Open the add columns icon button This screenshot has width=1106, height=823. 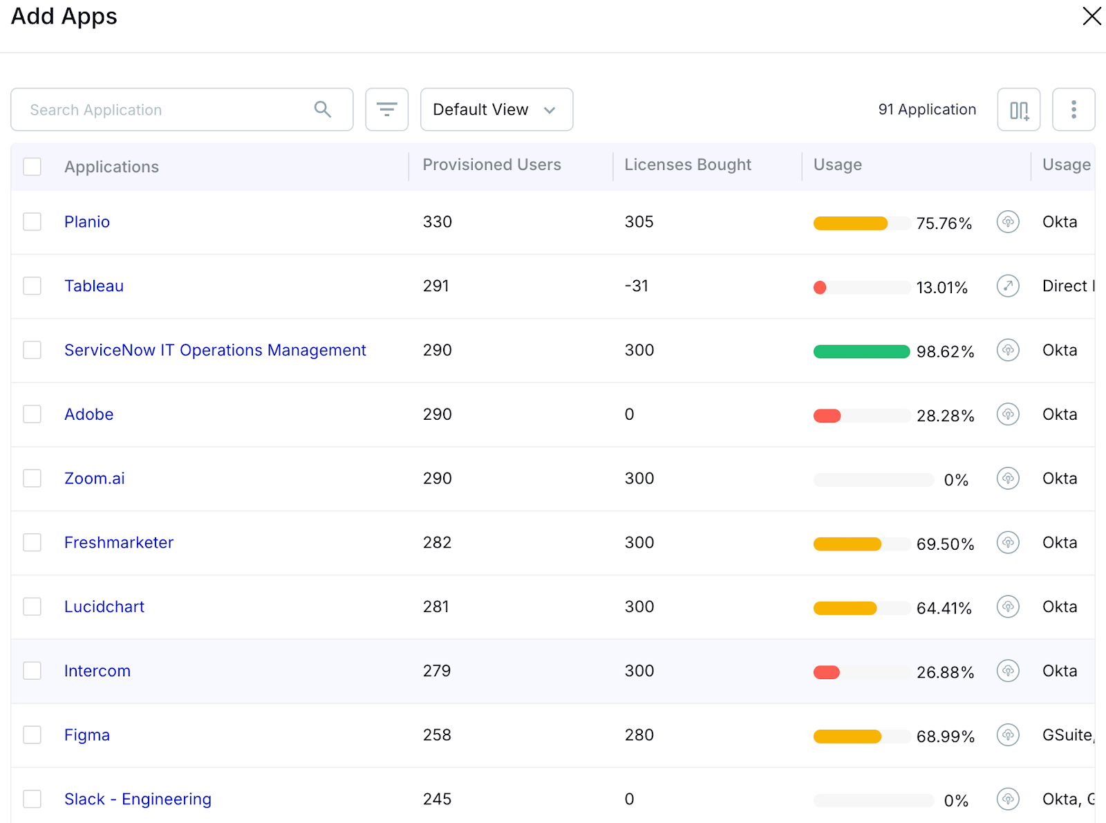1019,109
